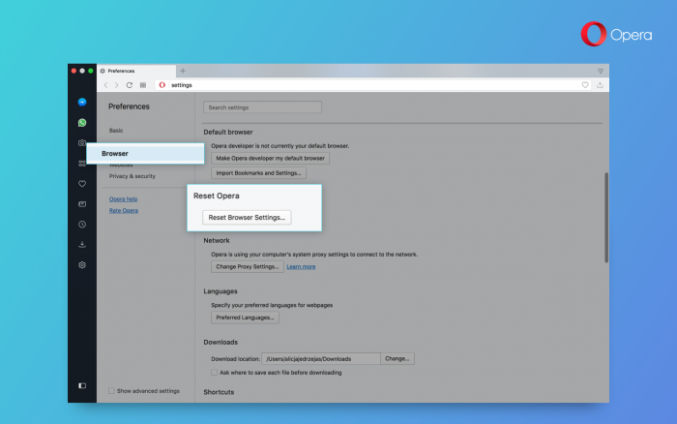Open the Snapshot camera tool
Image resolution: width=677 pixels, height=424 pixels.
(x=82, y=142)
